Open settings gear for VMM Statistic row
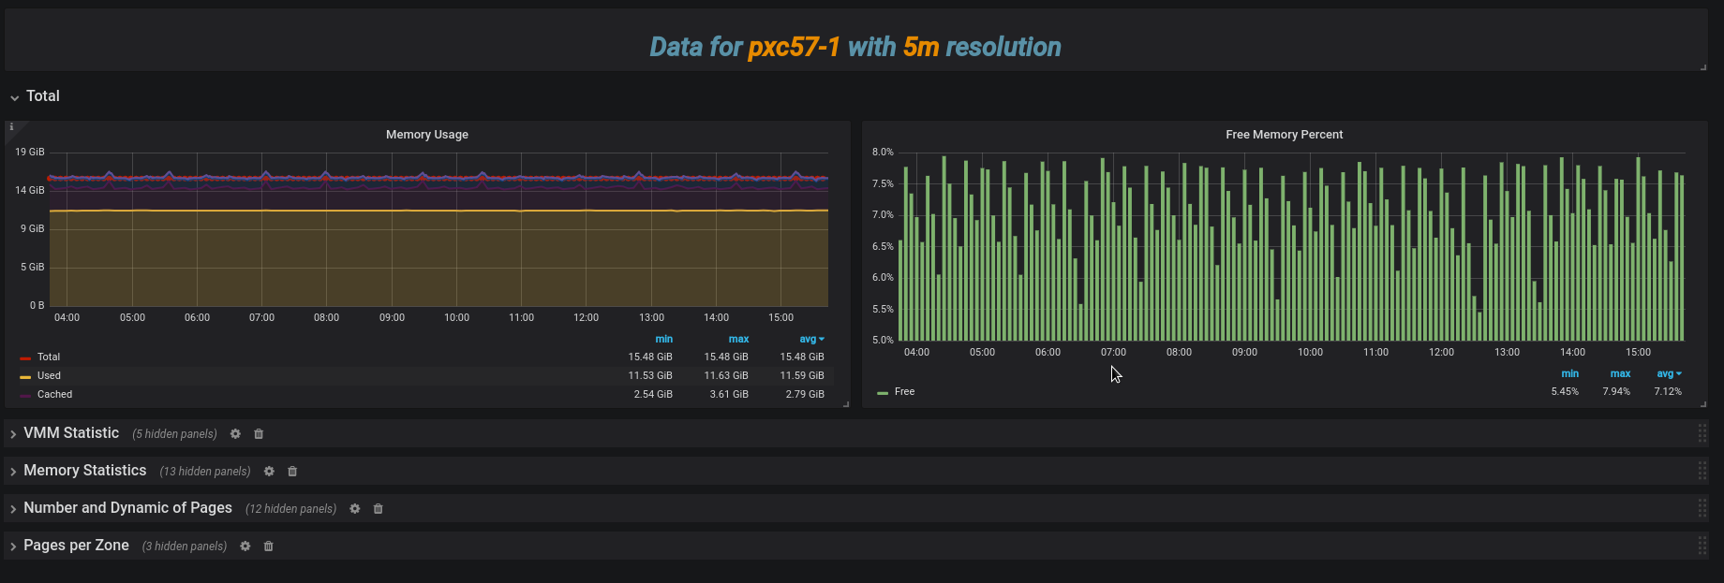Viewport: 1724px width, 583px height. (235, 434)
